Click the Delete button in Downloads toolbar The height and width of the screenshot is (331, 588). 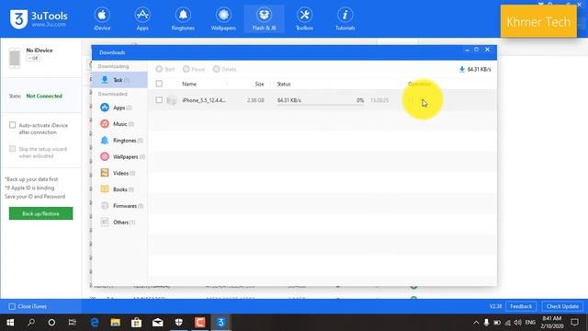coord(224,69)
